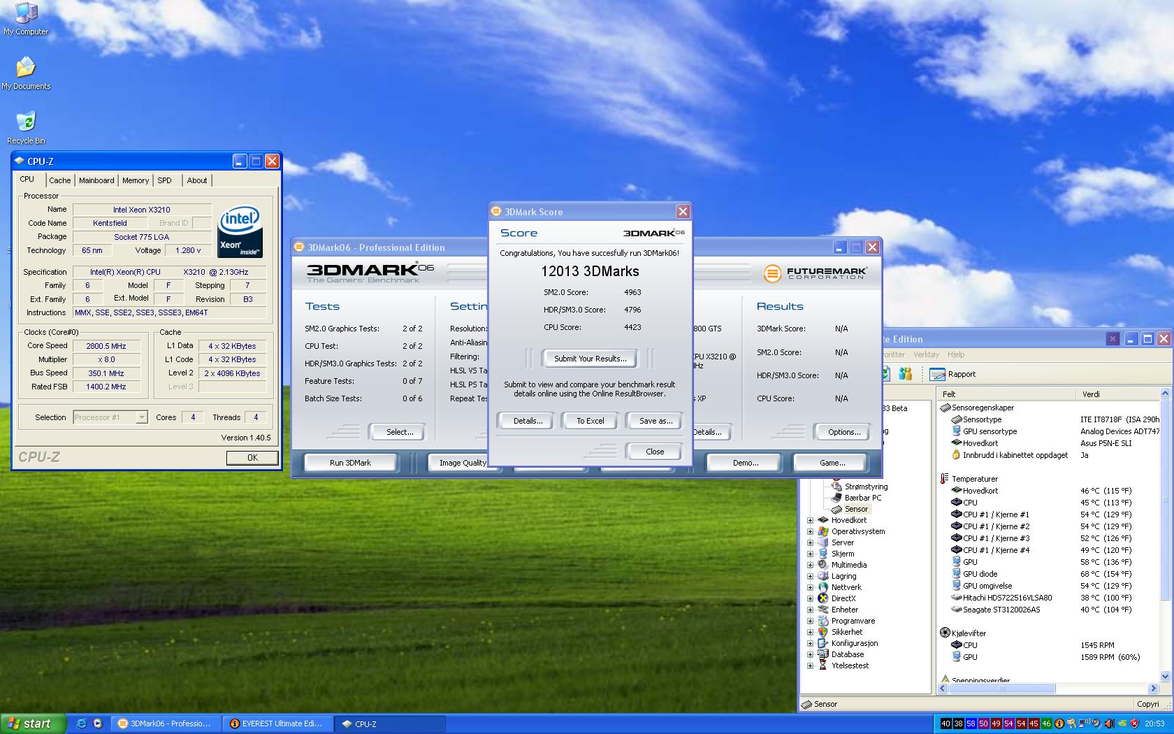This screenshot has width=1174, height=734.
Task: Select Sikkerhet shield icon in tree
Action: [x=823, y=632]
